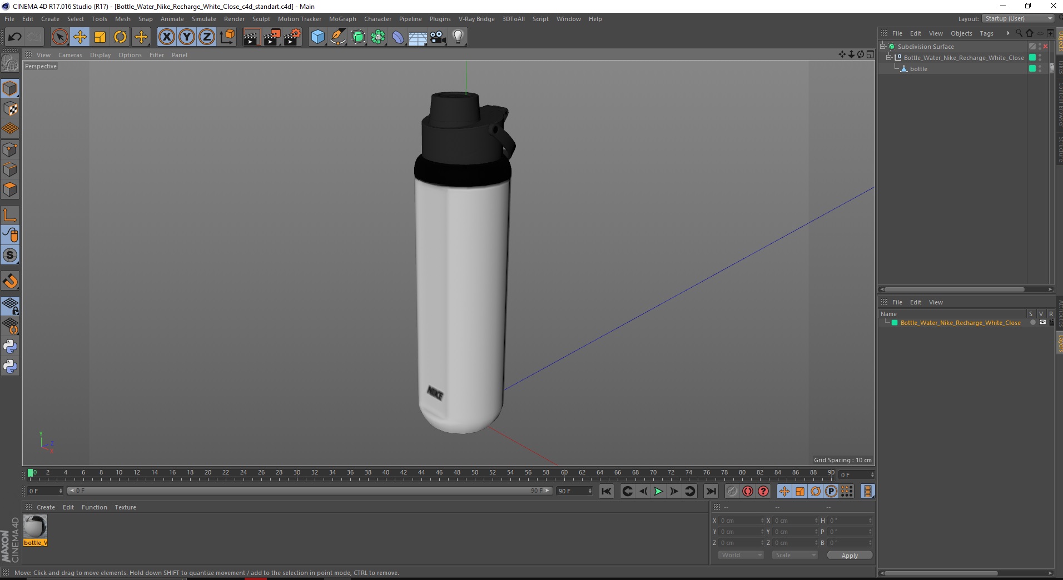Click the bottle material thumbnail

(35, 526)
